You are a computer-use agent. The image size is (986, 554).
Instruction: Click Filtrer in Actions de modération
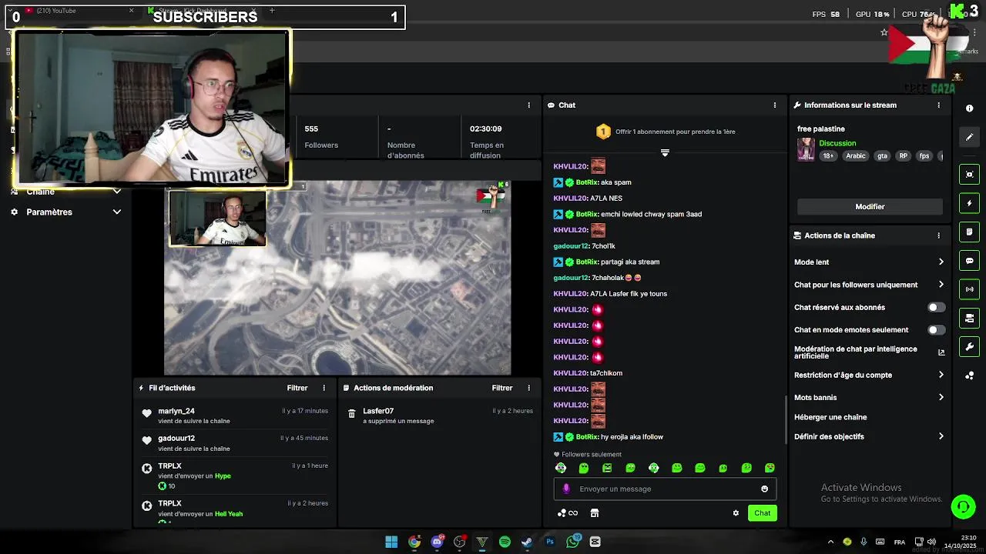[502, 388]
